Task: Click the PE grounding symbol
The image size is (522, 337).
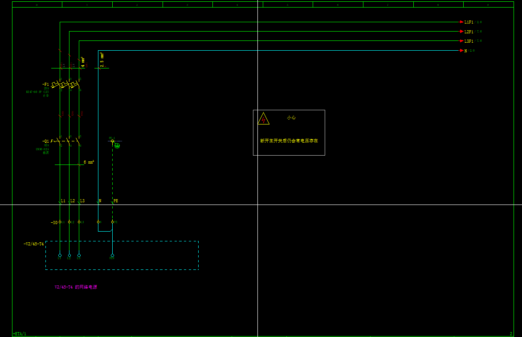Action: pos(117,145)
